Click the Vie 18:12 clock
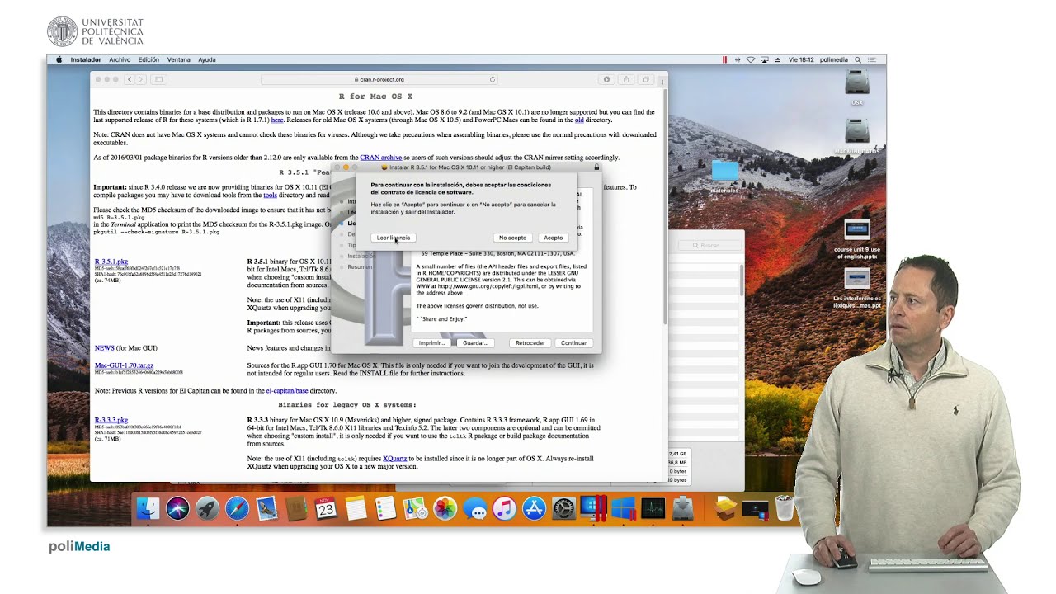Screen dimensions: 1056x594 click(x=801, y=59)
